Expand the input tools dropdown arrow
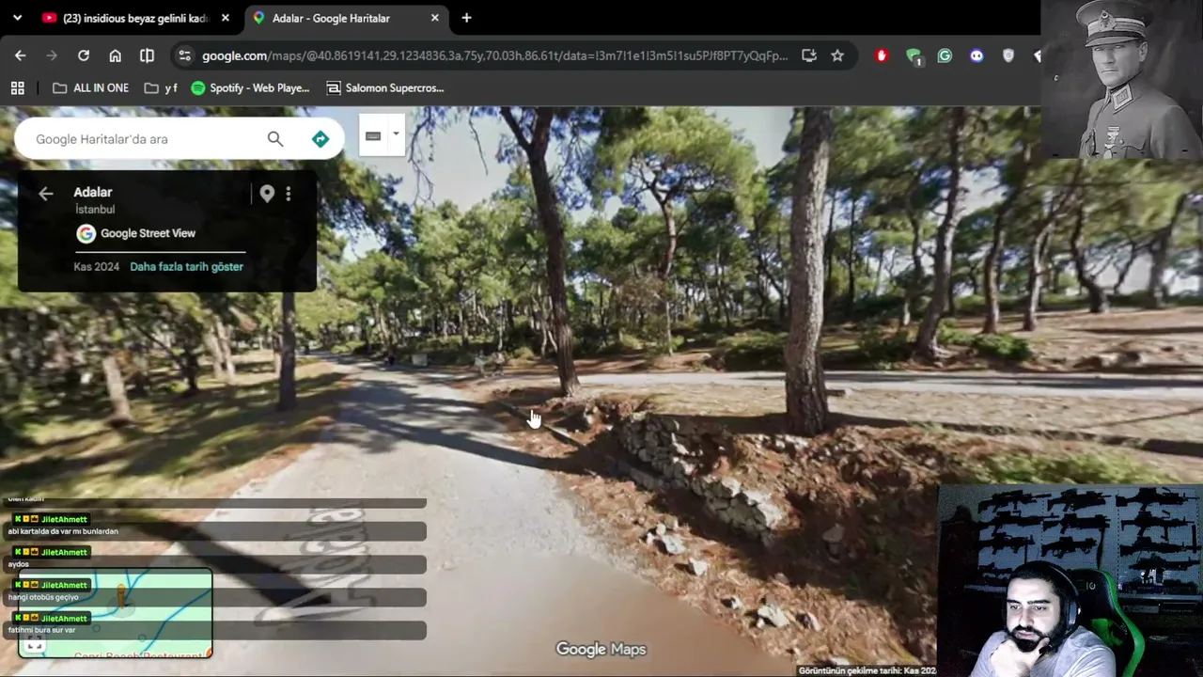 (396, 134)
